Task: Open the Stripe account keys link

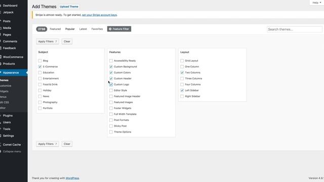Action: [99, 15]
